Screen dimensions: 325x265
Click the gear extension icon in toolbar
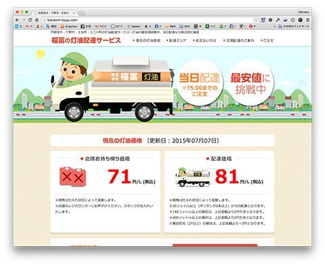coord(270,20)
